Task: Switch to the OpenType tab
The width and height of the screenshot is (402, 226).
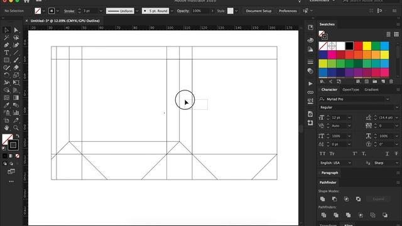Action: pos(350,90)
